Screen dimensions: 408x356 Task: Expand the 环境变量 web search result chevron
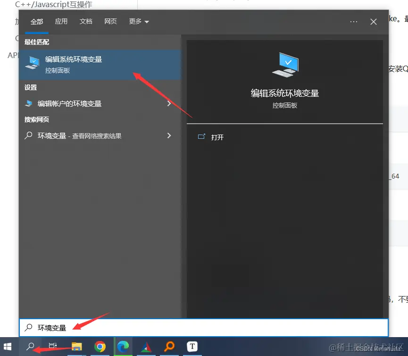(x=169, y=135)
